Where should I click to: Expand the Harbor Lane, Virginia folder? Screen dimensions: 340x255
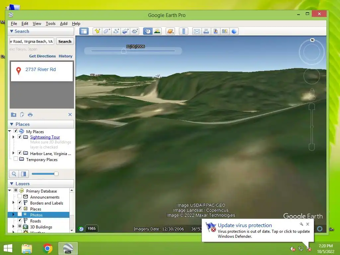pos(13,153)
